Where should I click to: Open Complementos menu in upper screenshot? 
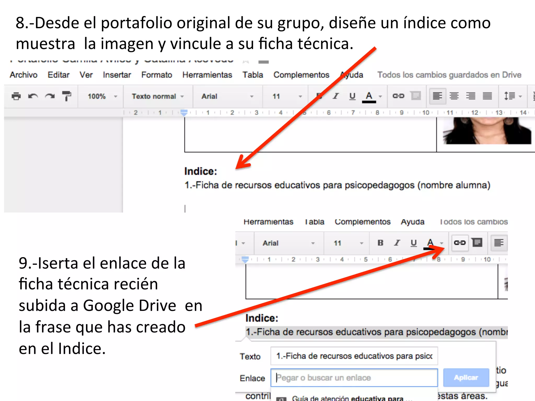301,75
